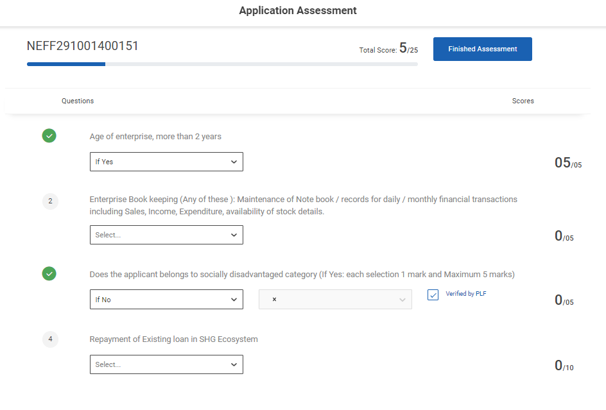Expand the Enterprise Book keeping Select dropdown

(166, 235)
